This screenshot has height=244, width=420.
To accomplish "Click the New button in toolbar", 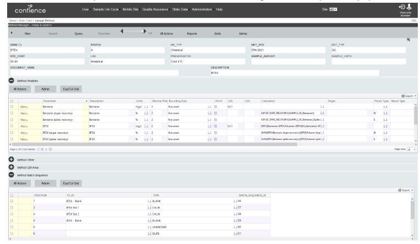I will tap(27, 33).
